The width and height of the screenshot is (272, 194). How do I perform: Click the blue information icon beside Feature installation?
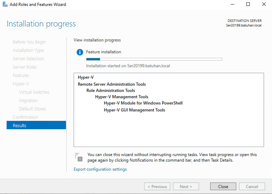[80, 52]
